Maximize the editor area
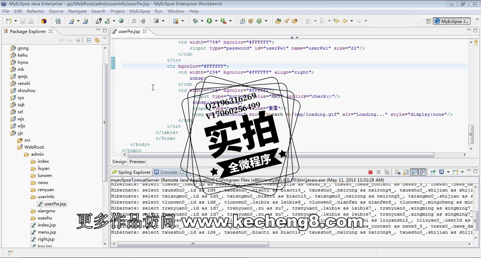Image resolution: width=481 pixels, height=258 pixels. (x=475, y=30)
